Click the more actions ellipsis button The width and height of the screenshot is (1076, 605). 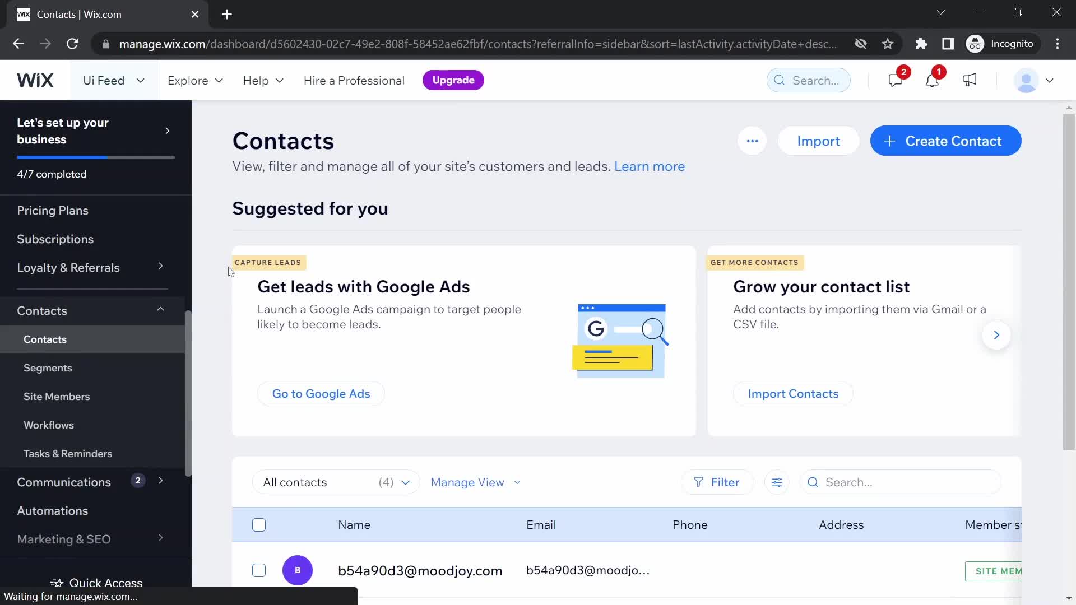point(752,141)
